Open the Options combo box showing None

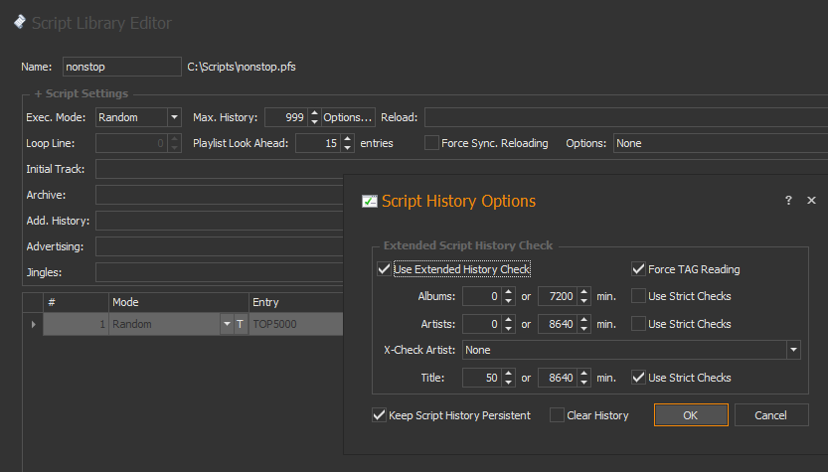[721, 143]
